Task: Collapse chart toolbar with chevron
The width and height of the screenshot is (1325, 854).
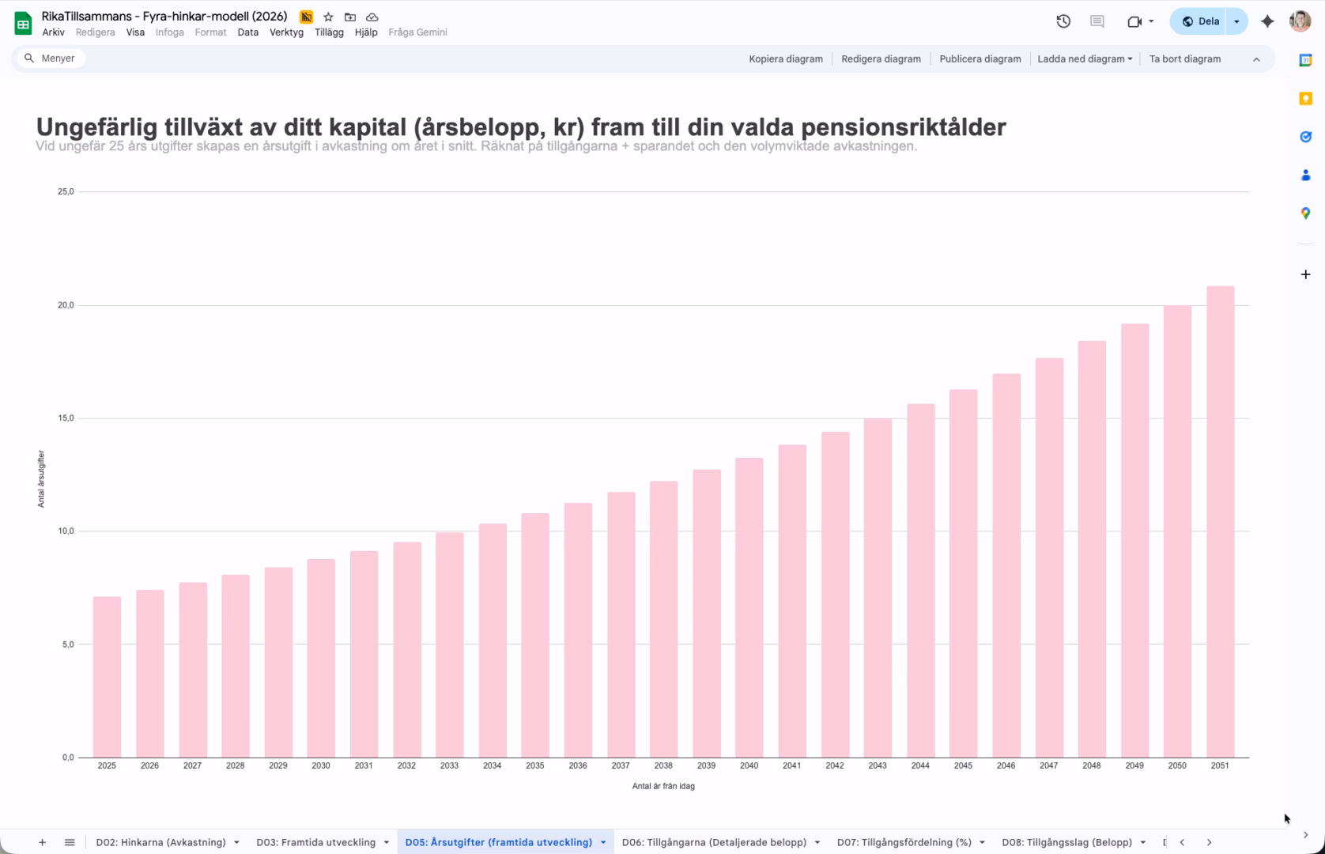Action: click(1255, 59)
